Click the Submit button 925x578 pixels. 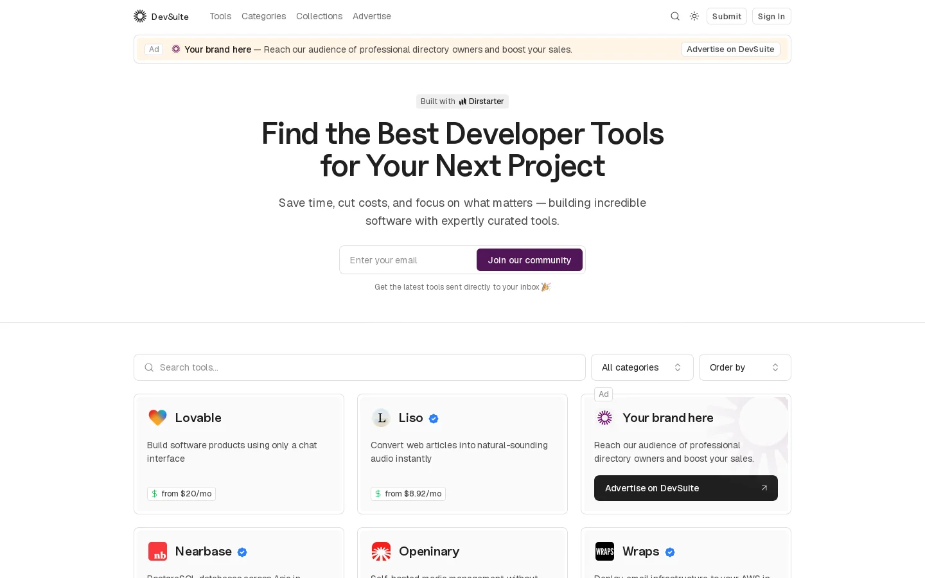tap(727, 16)
